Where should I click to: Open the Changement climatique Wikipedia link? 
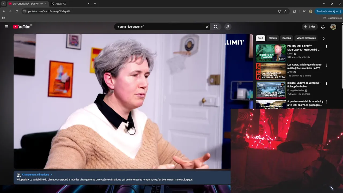[37, 175]
